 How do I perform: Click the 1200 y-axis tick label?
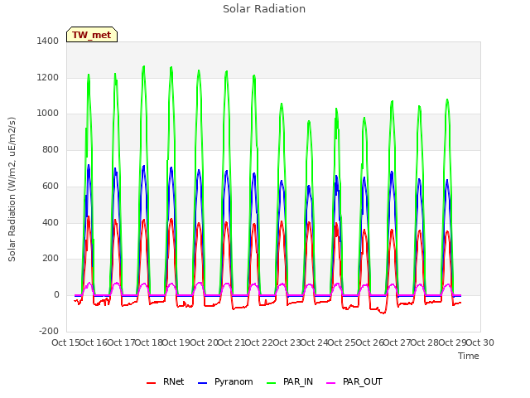coord(48,77)
